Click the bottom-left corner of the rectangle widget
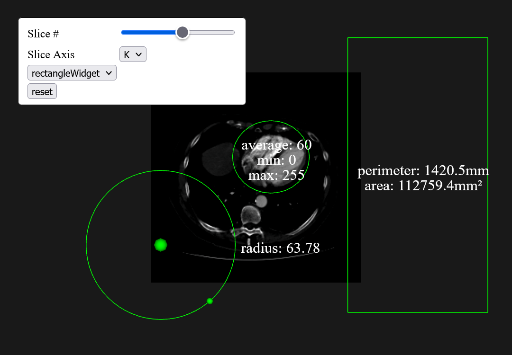The image size is (512, 355). coord(348,312)
